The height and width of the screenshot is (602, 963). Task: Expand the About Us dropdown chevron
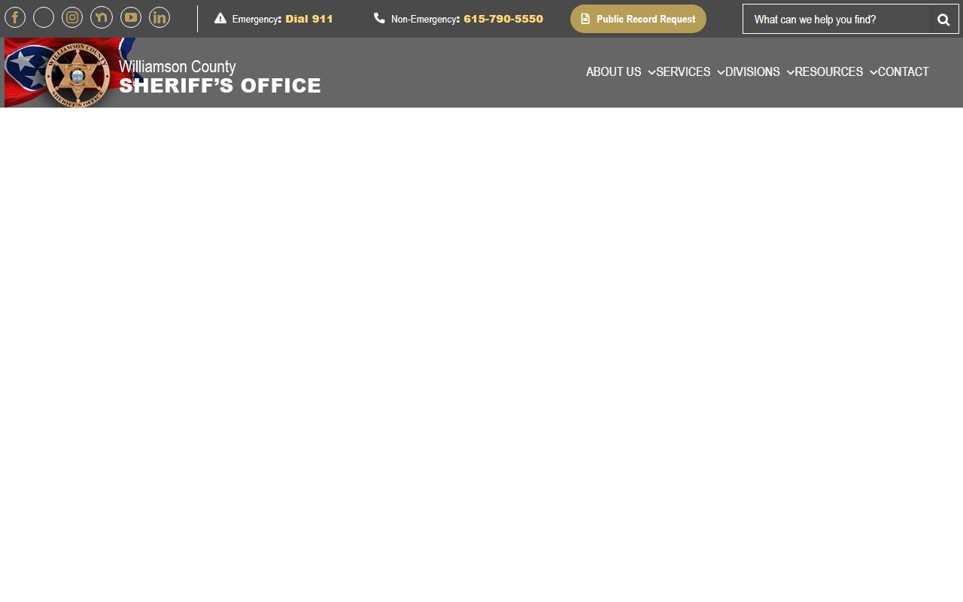point(652,72)
